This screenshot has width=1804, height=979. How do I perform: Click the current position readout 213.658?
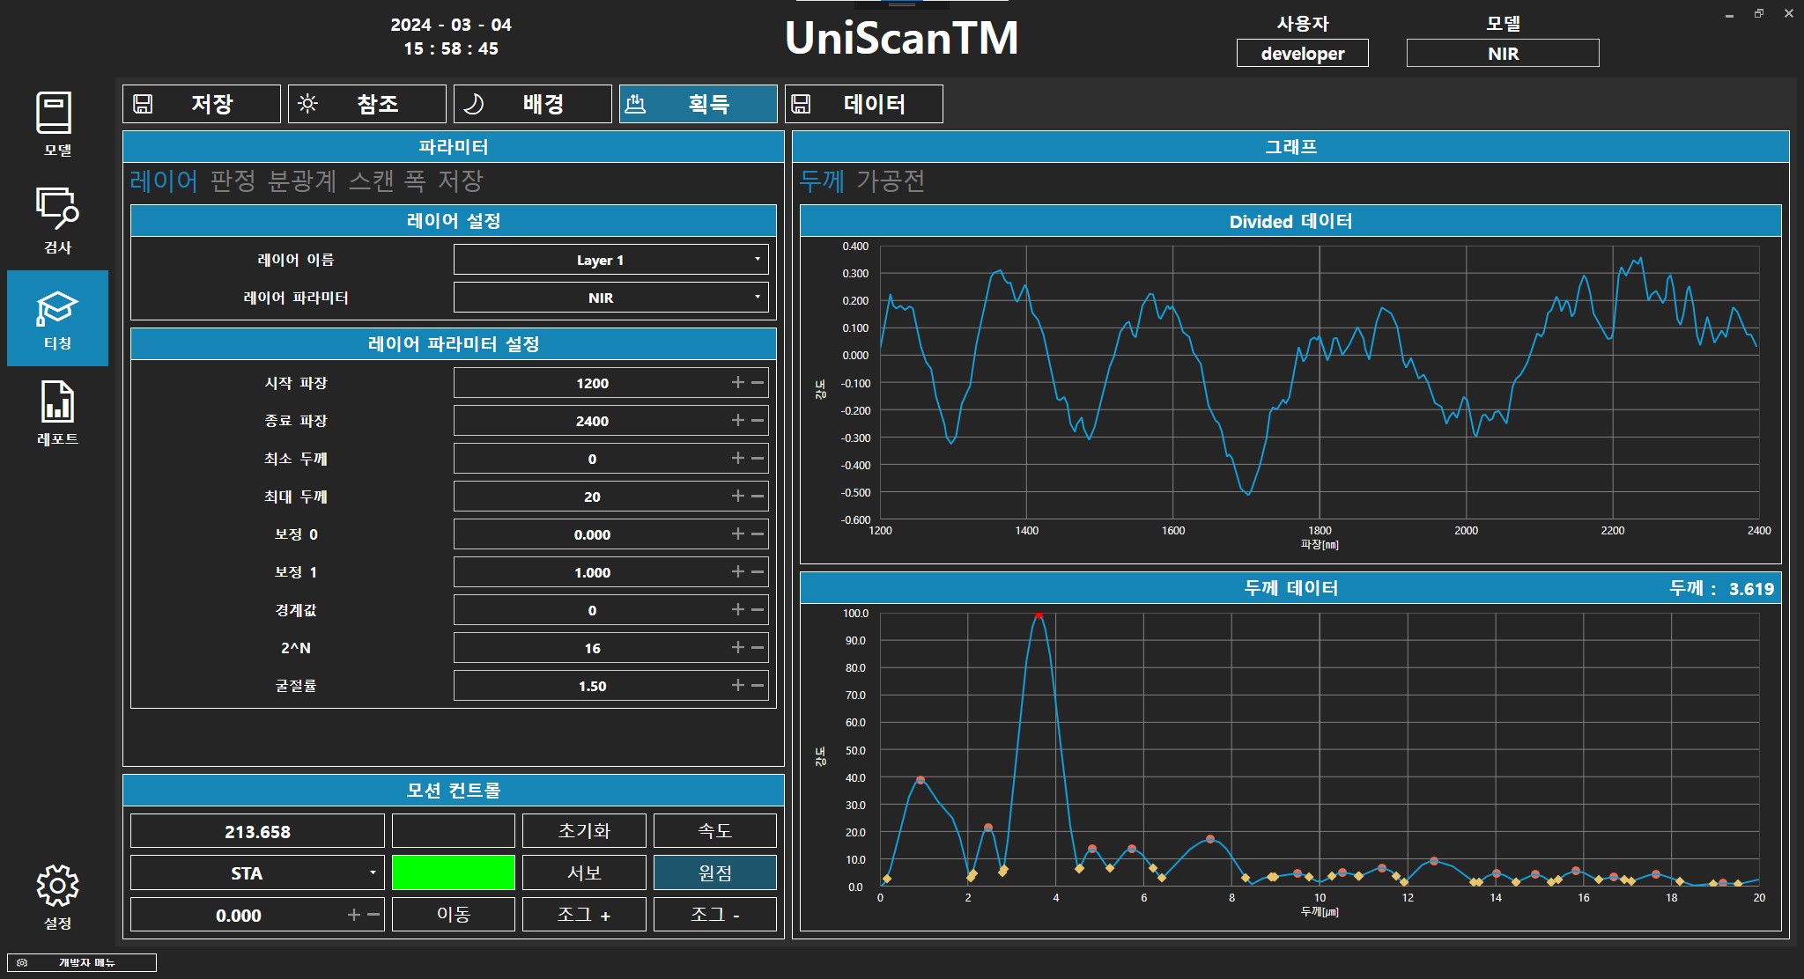[x=257, y=831]
